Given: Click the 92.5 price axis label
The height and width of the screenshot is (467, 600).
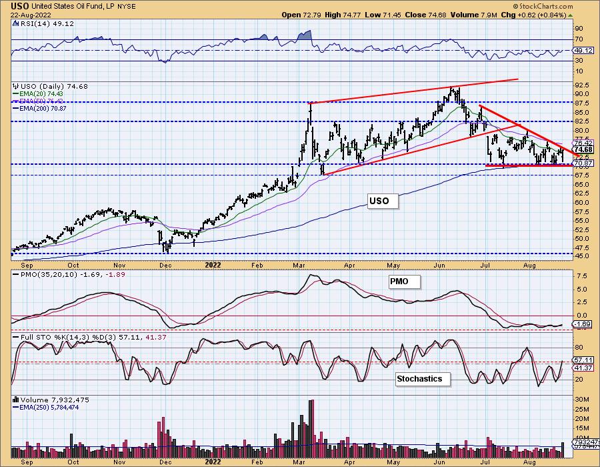Looking at the screenshot, I should tap(581, 85).
